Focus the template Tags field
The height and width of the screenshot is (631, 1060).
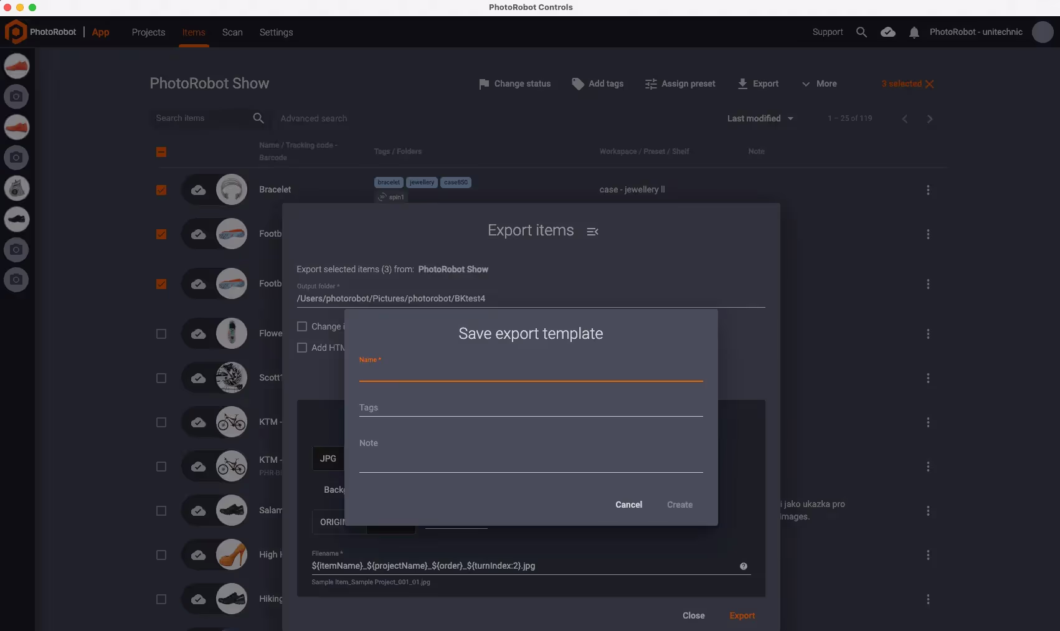[x=531, y=407]
